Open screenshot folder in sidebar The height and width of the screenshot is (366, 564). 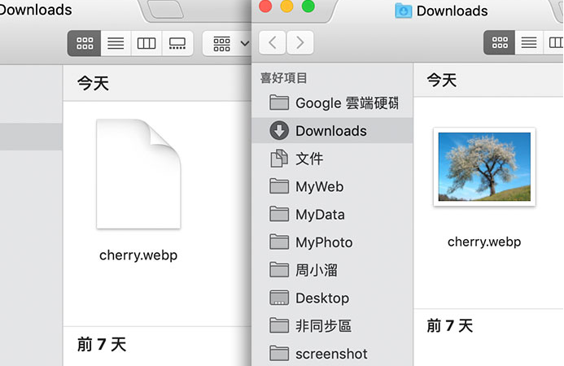[332, 354]
